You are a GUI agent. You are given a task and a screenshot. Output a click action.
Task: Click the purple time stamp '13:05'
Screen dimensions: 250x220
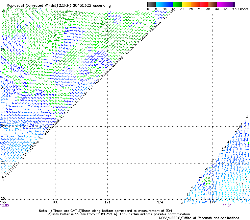click(4, 205)
